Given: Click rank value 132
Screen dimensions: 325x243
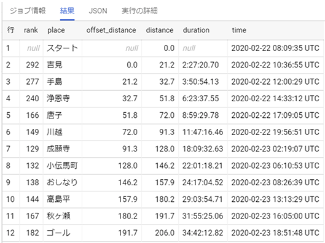Looking at the screenshot, I should 33,166.
